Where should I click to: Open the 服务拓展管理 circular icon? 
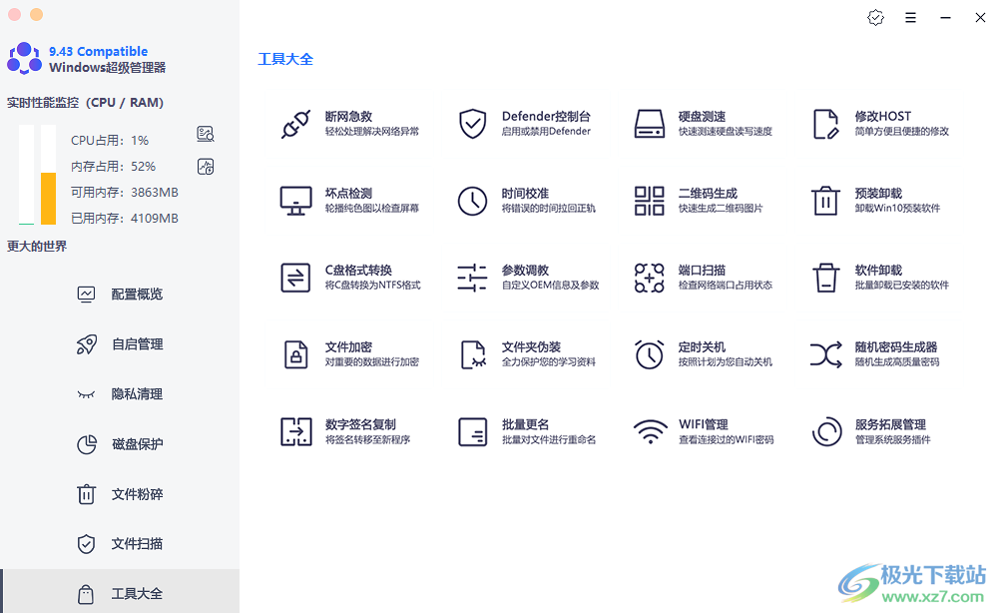[x=826, y=432]
